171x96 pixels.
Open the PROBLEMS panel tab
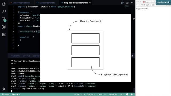(15, 56)
